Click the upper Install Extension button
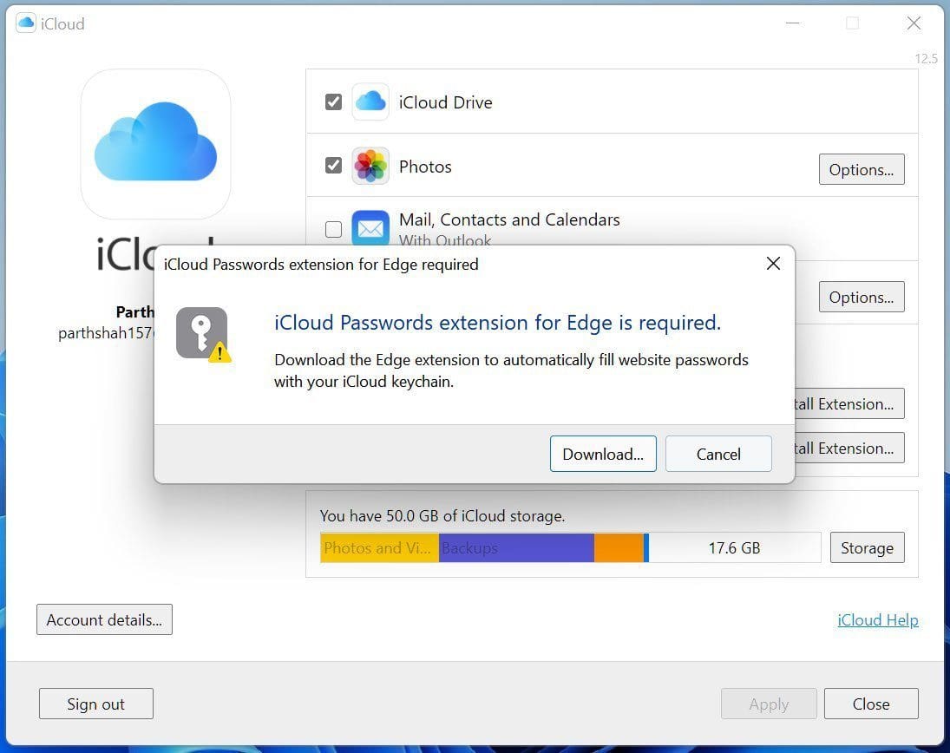Image resolution: width=950 pixels, height=753 pixels. point(848,403)
